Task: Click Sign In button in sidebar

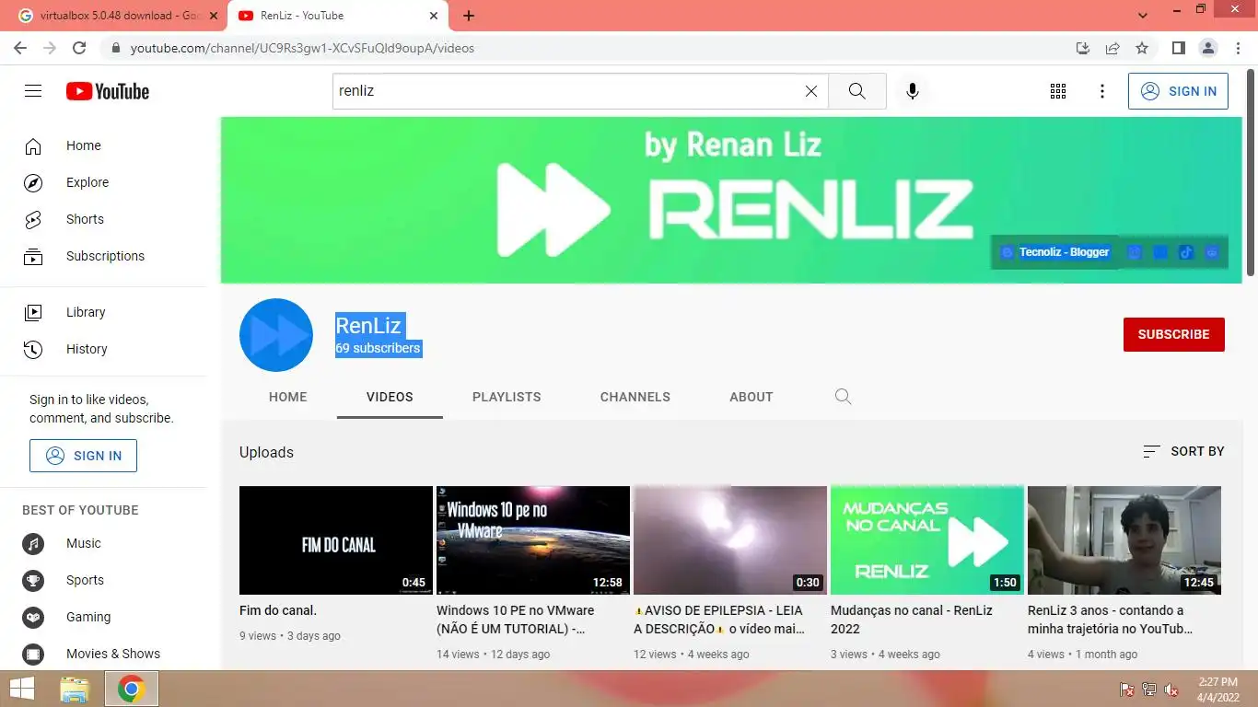Action: point(83,456)
